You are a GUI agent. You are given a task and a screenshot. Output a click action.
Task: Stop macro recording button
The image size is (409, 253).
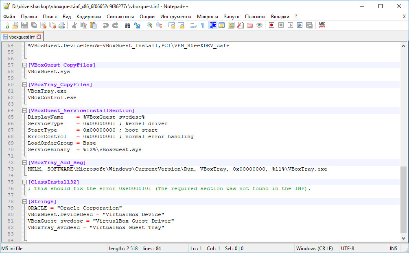point(281,25)
